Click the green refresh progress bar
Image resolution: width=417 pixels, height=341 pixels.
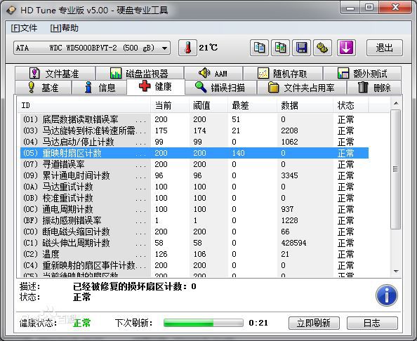click(x=204, y=323)
